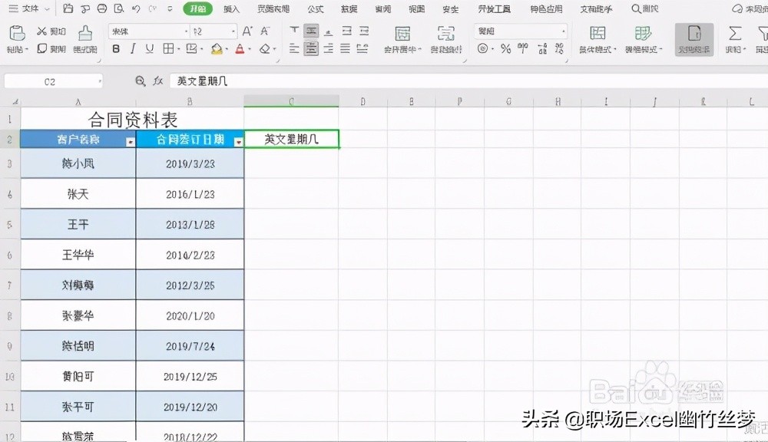Toggle center horizontal alignment
Viewport: 768px width, 442px height.
pos(311,48)
